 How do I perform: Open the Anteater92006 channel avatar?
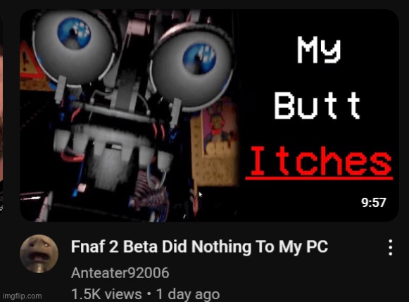click(x=39, y=253)
